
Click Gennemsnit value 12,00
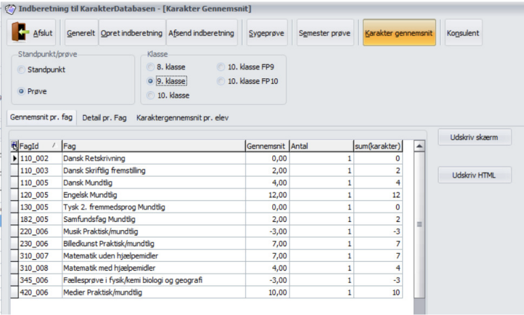[x=267, y=195]
